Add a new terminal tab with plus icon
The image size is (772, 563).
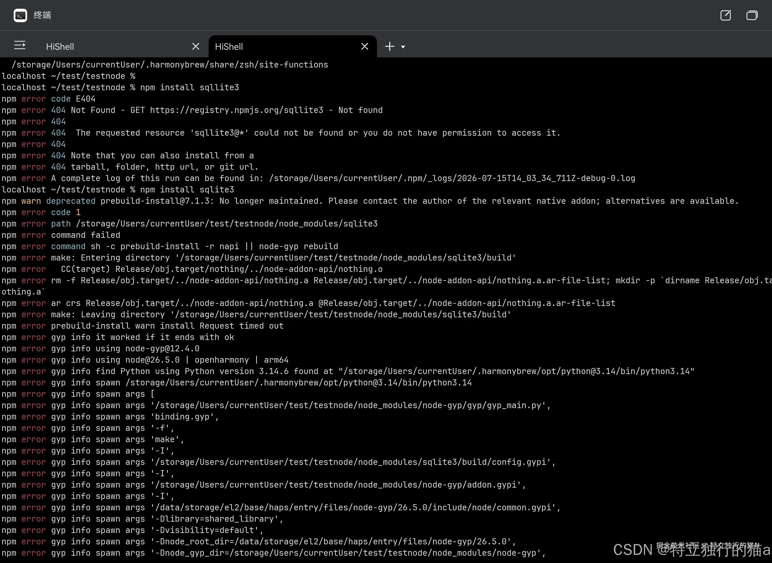(x=390, y=46)
